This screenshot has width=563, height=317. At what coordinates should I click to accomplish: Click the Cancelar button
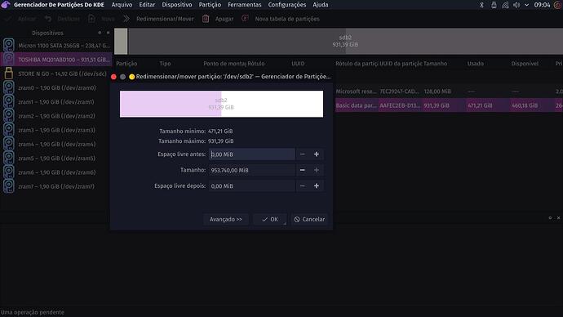[x=309, y=219]
